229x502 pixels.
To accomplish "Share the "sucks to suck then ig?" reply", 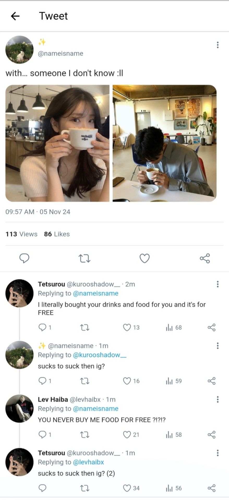I will tap(212, 381).
